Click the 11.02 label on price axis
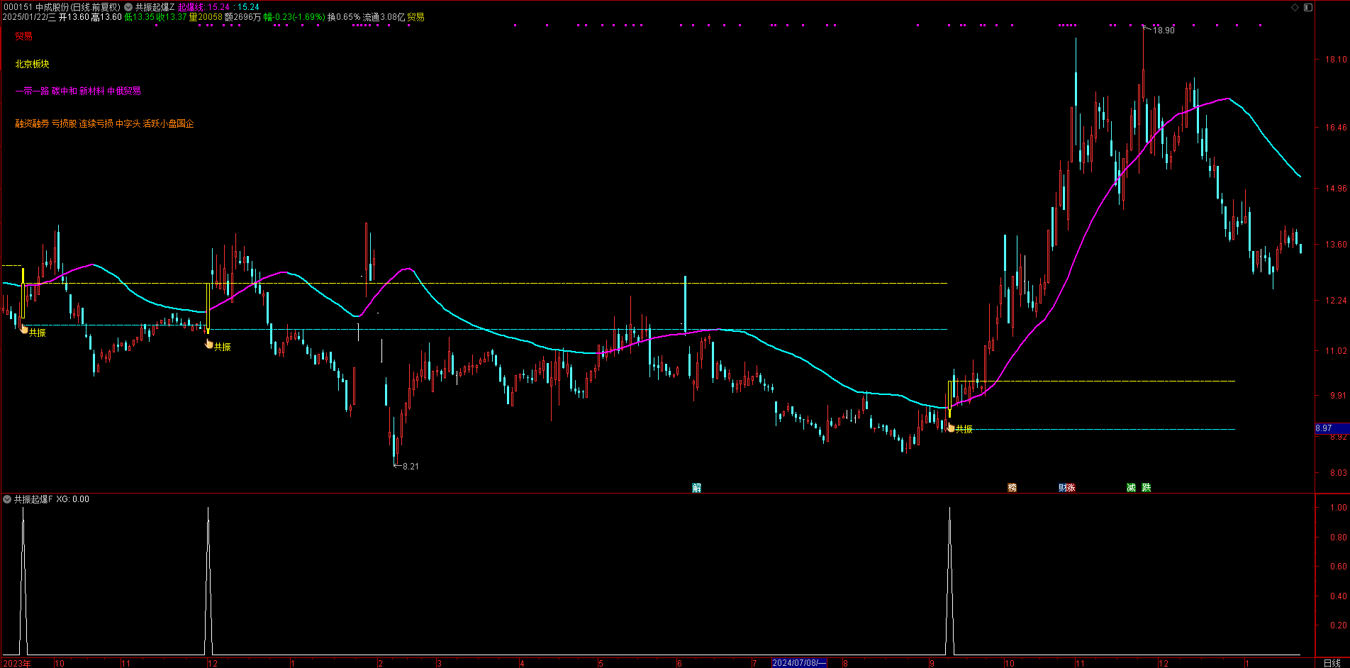 point(1336,351)
